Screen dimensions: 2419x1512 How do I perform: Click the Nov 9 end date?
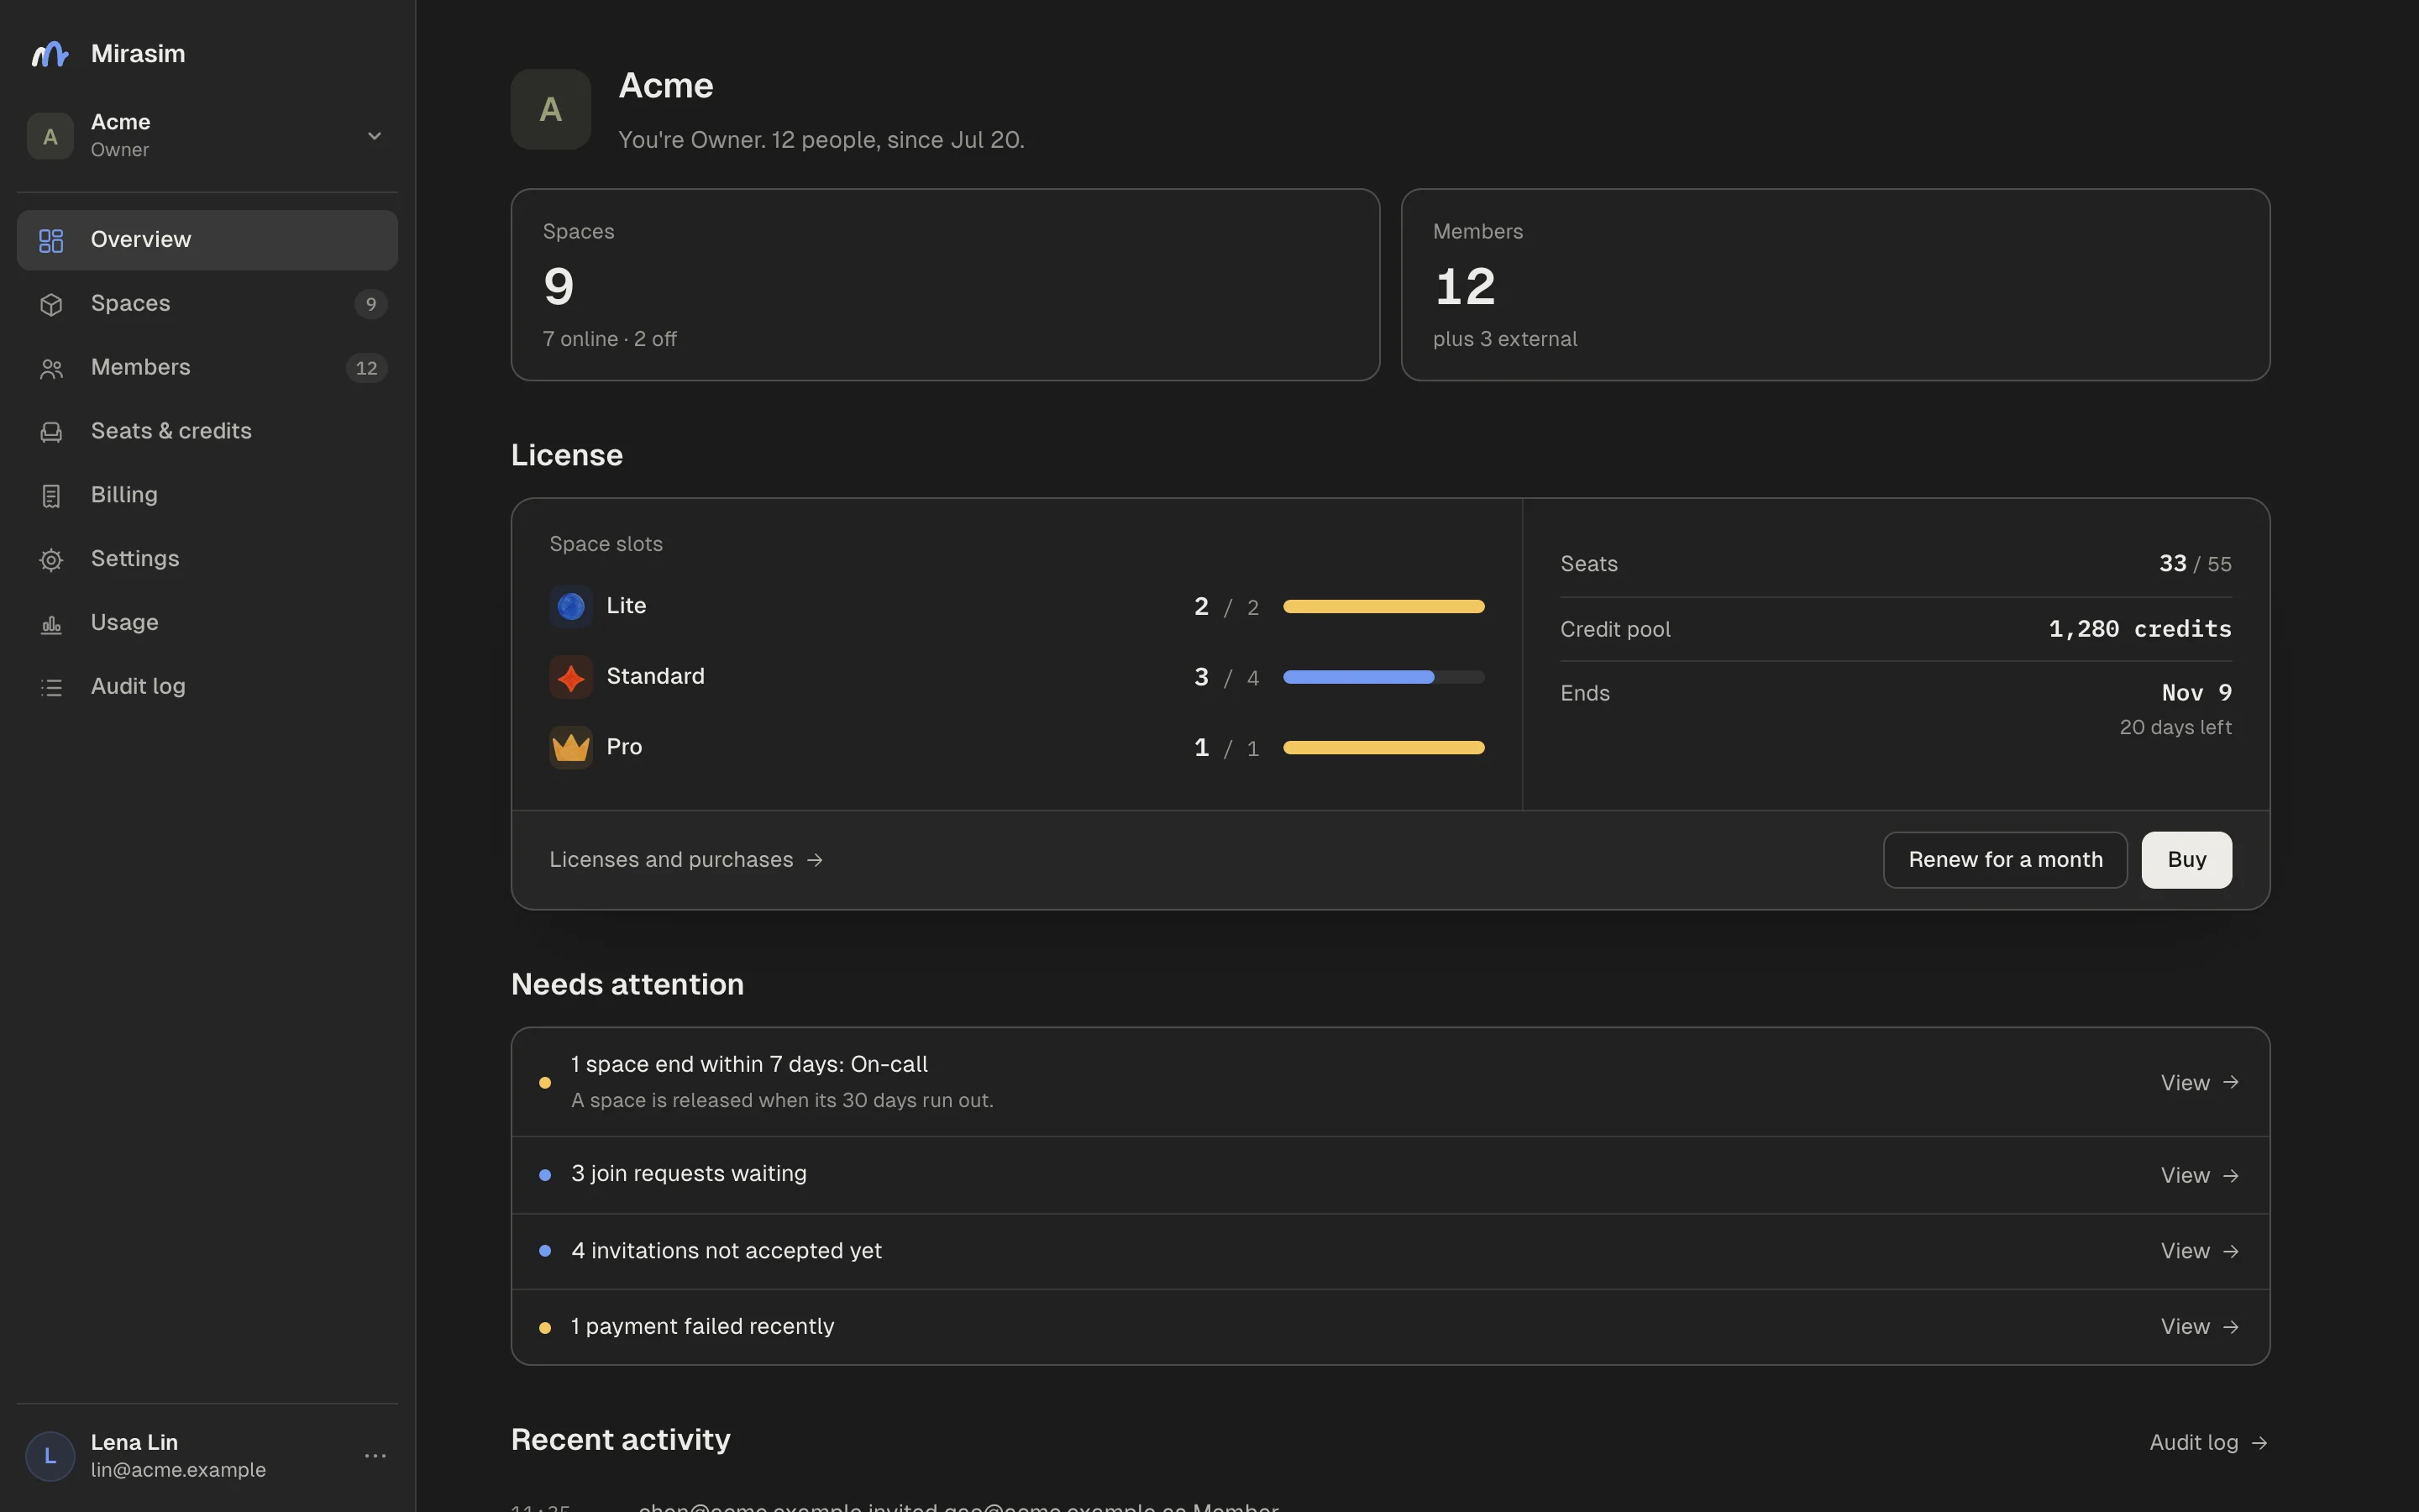[x=2196, y=693]
